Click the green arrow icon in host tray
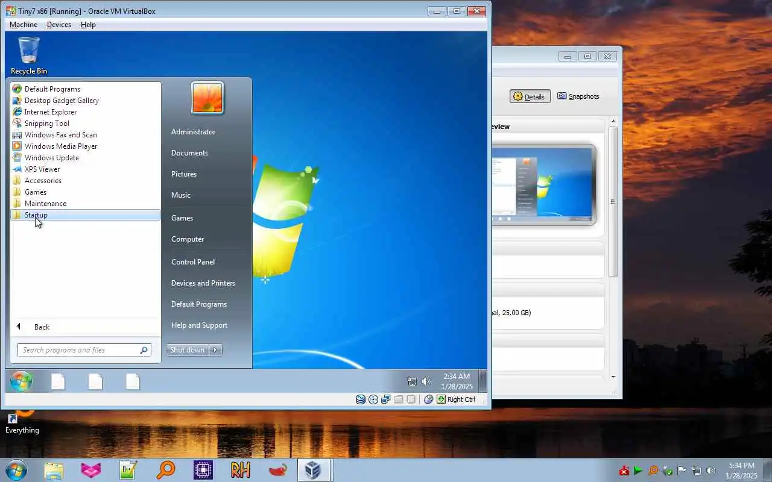Image resolution: width=772 pixels, height=482 pixels. (x=638, y=471)
